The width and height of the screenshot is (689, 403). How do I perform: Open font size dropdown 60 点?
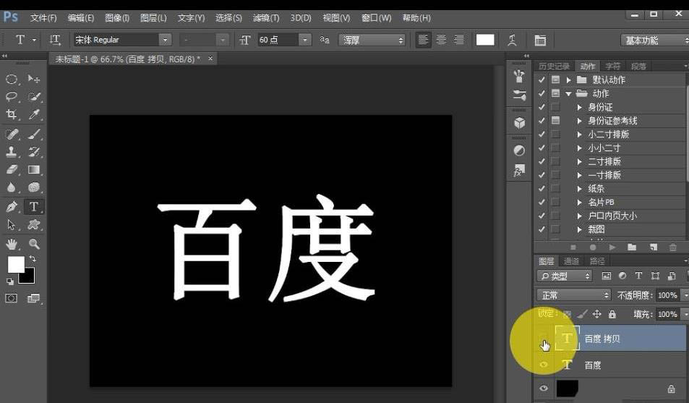tap(305, 40)
